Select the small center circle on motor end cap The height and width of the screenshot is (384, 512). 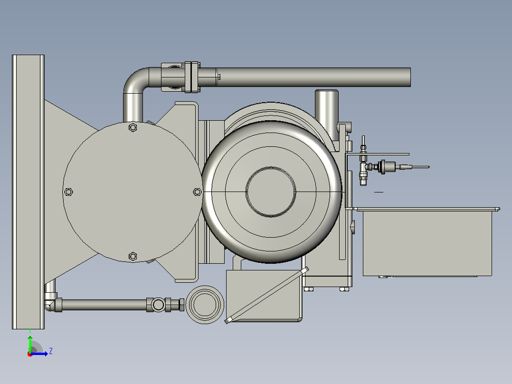[271, 192]
